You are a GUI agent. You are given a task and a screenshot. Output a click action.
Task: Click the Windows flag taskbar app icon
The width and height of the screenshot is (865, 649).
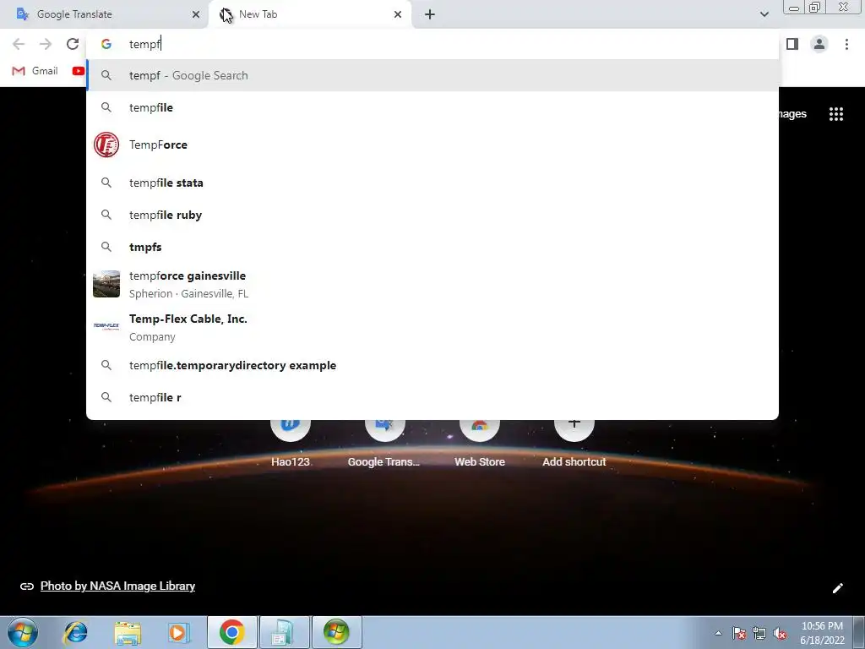click(x=336, y=632)
